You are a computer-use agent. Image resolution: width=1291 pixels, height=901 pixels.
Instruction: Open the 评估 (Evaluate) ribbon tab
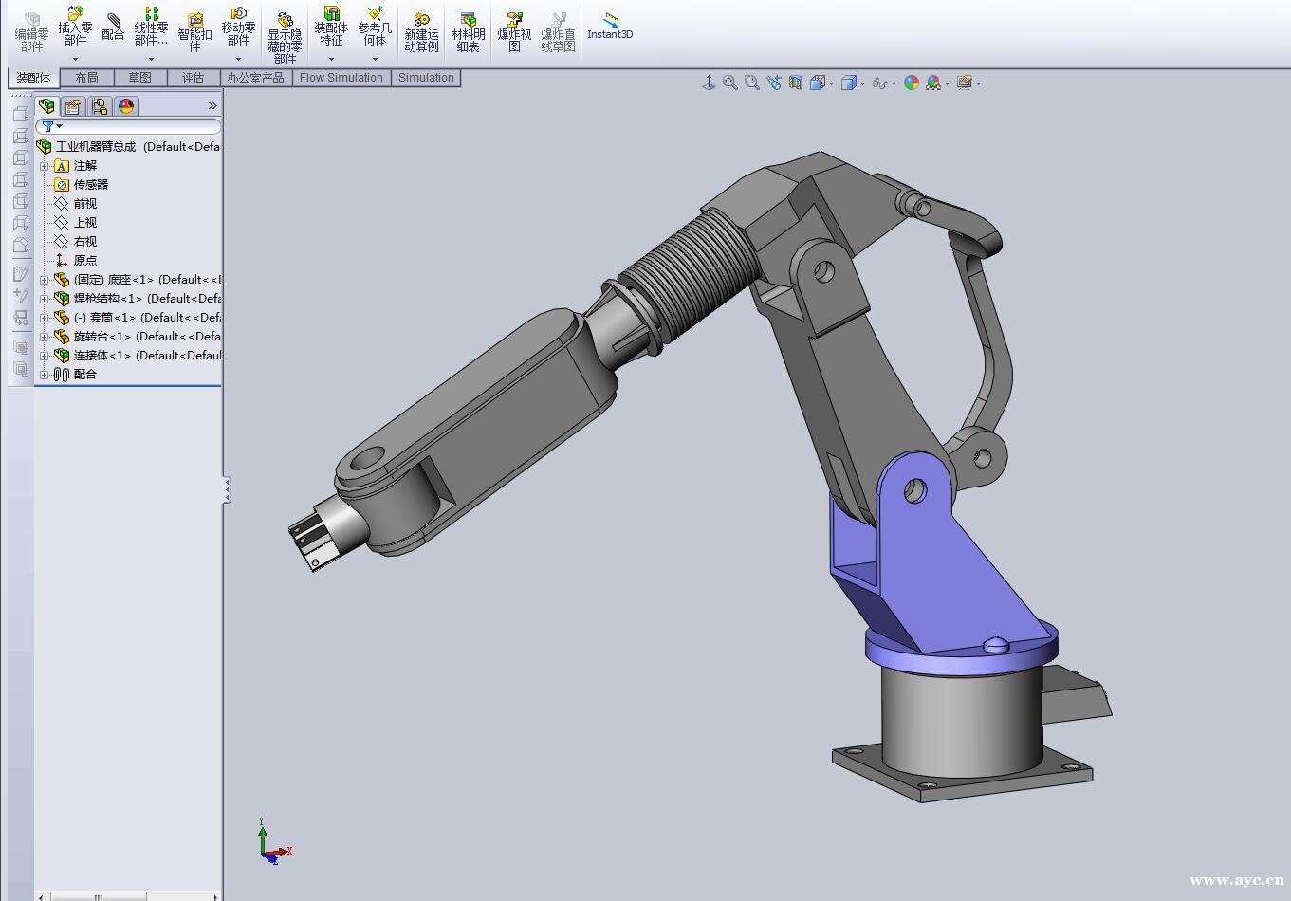pos(193,78)
